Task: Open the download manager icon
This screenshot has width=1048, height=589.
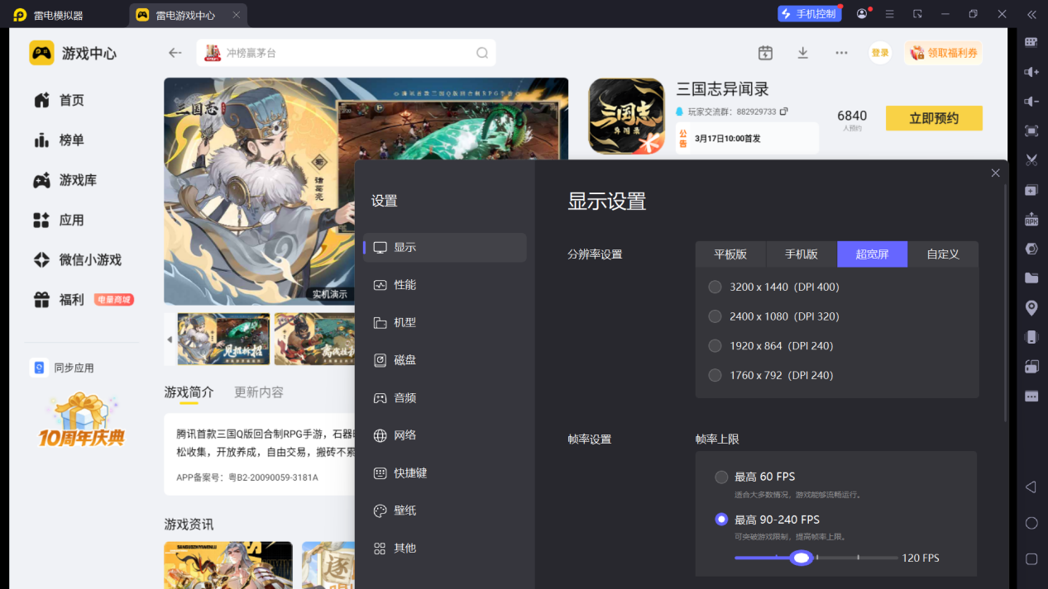Action: (801, 52)
